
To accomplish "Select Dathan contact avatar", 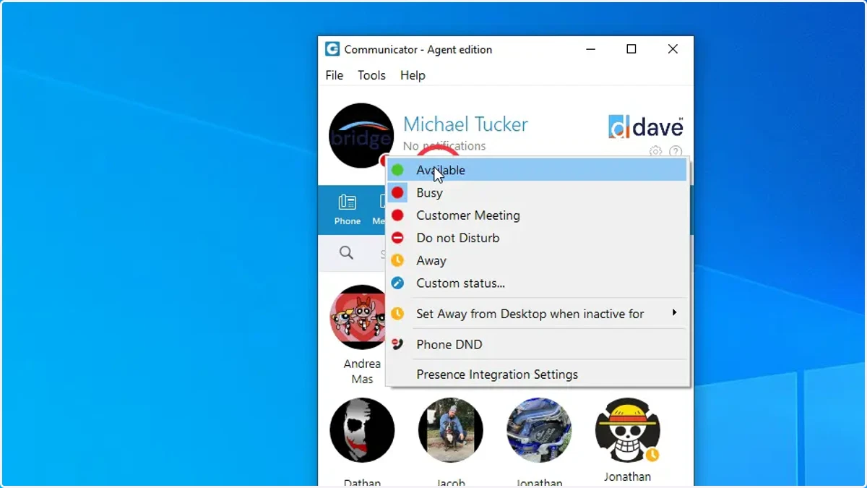I will coord(362,430).
